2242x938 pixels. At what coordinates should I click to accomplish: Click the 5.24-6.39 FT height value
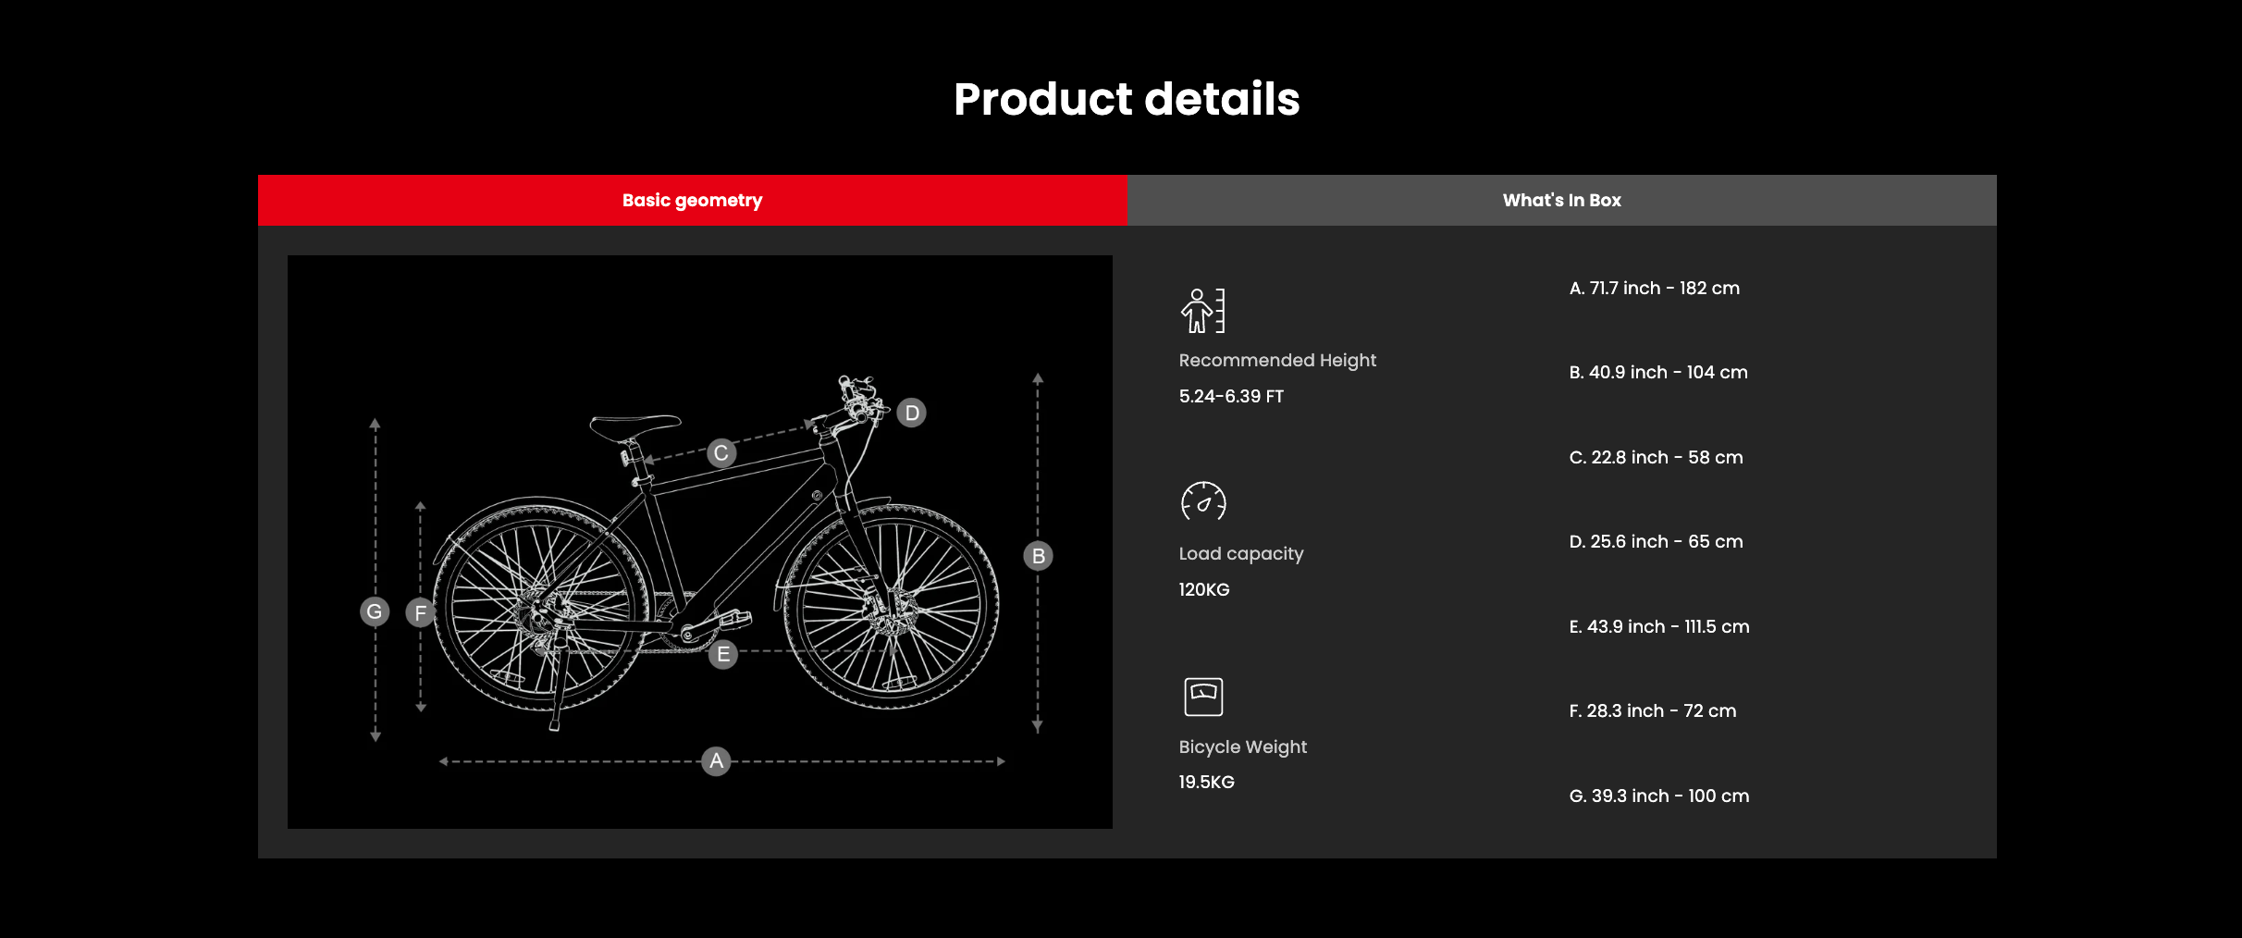coord(1230,397)
